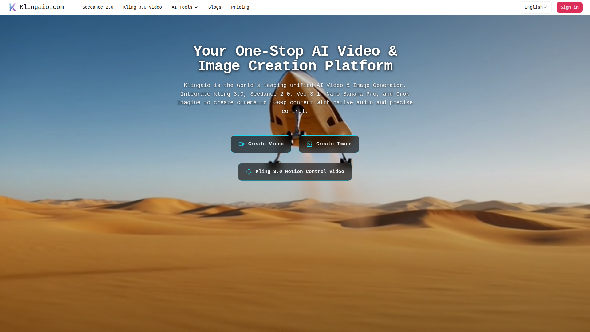The height and width of the screenshot is (332, 590).
Task: Go to Kling 3.0 Video
Action: click(142, 7)
